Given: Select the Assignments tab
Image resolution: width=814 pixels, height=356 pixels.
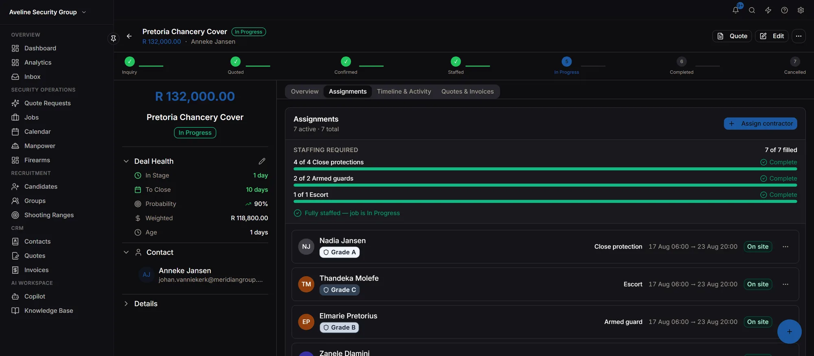Looking at the screenshot, I should (348, 92).
